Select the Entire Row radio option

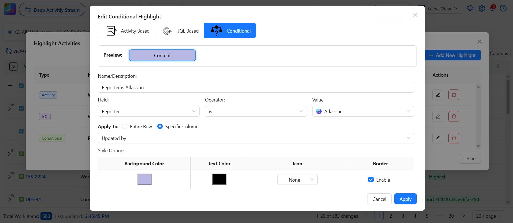point(125,127)
